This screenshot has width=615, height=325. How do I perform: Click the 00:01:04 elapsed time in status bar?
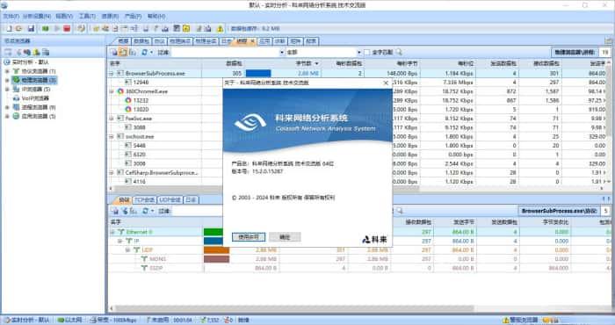[x=183, y=321]
